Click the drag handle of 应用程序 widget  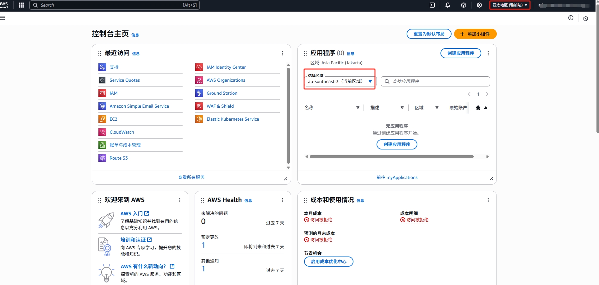pos(305,54)
